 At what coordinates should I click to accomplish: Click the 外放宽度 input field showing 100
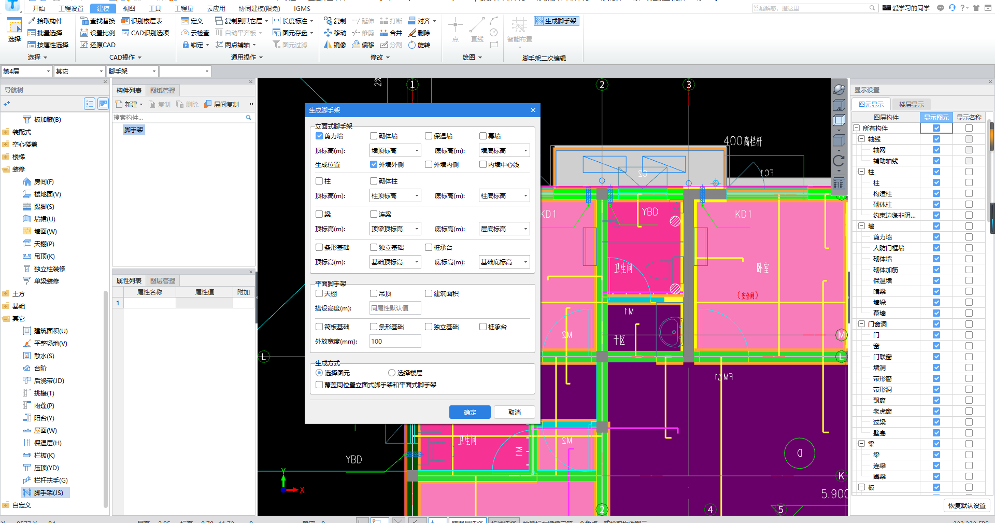pyautogui.click(x=395, y=341)
